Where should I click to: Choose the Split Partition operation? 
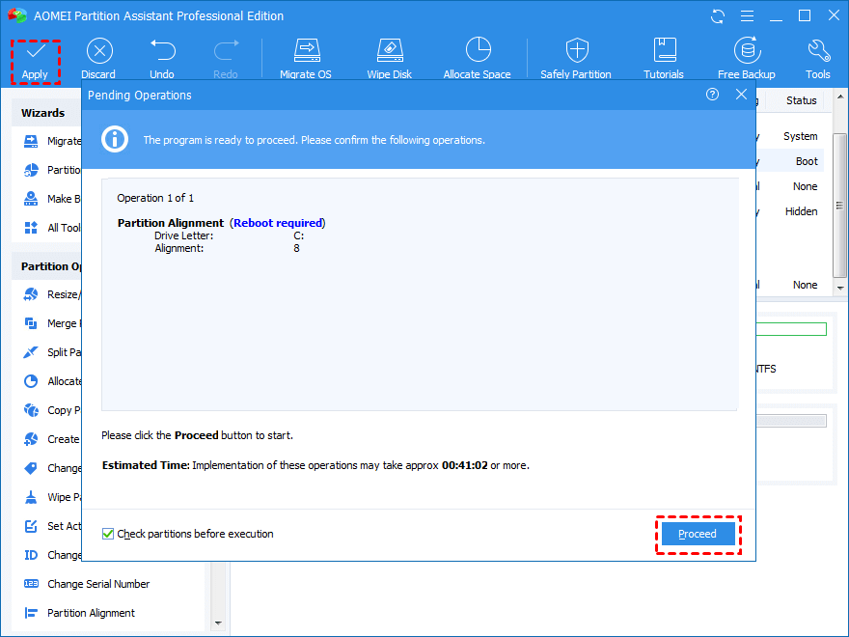(x=52, y=352)
